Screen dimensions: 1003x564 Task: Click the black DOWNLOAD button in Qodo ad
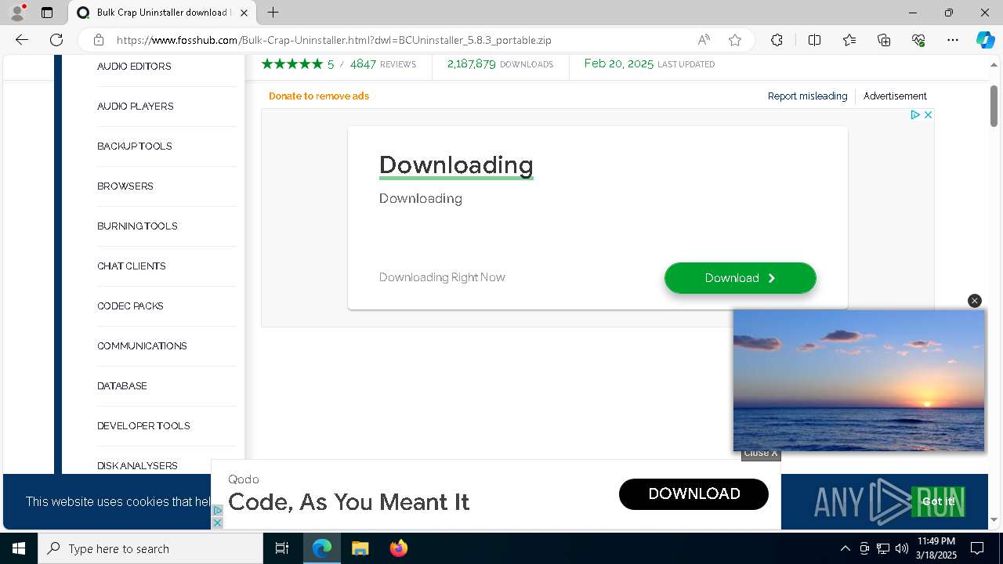693,494
